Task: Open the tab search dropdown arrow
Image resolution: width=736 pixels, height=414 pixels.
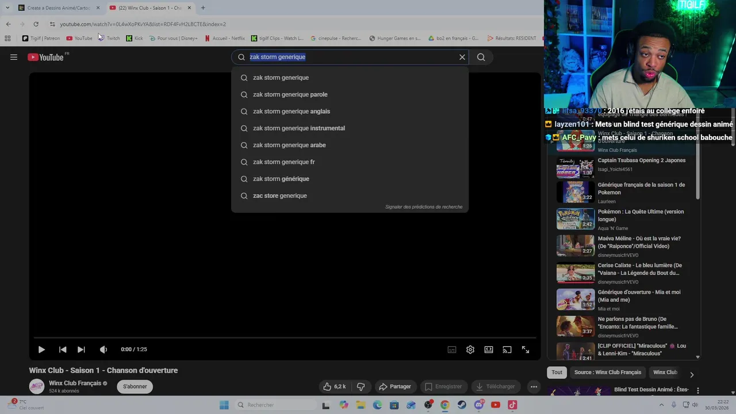Action: coord(7,8)
